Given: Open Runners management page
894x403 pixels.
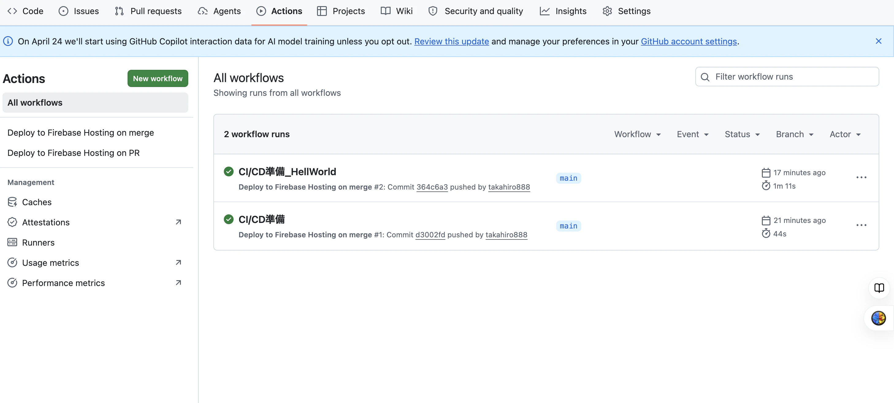Looking at the screenshot, I should pos(38,243).
